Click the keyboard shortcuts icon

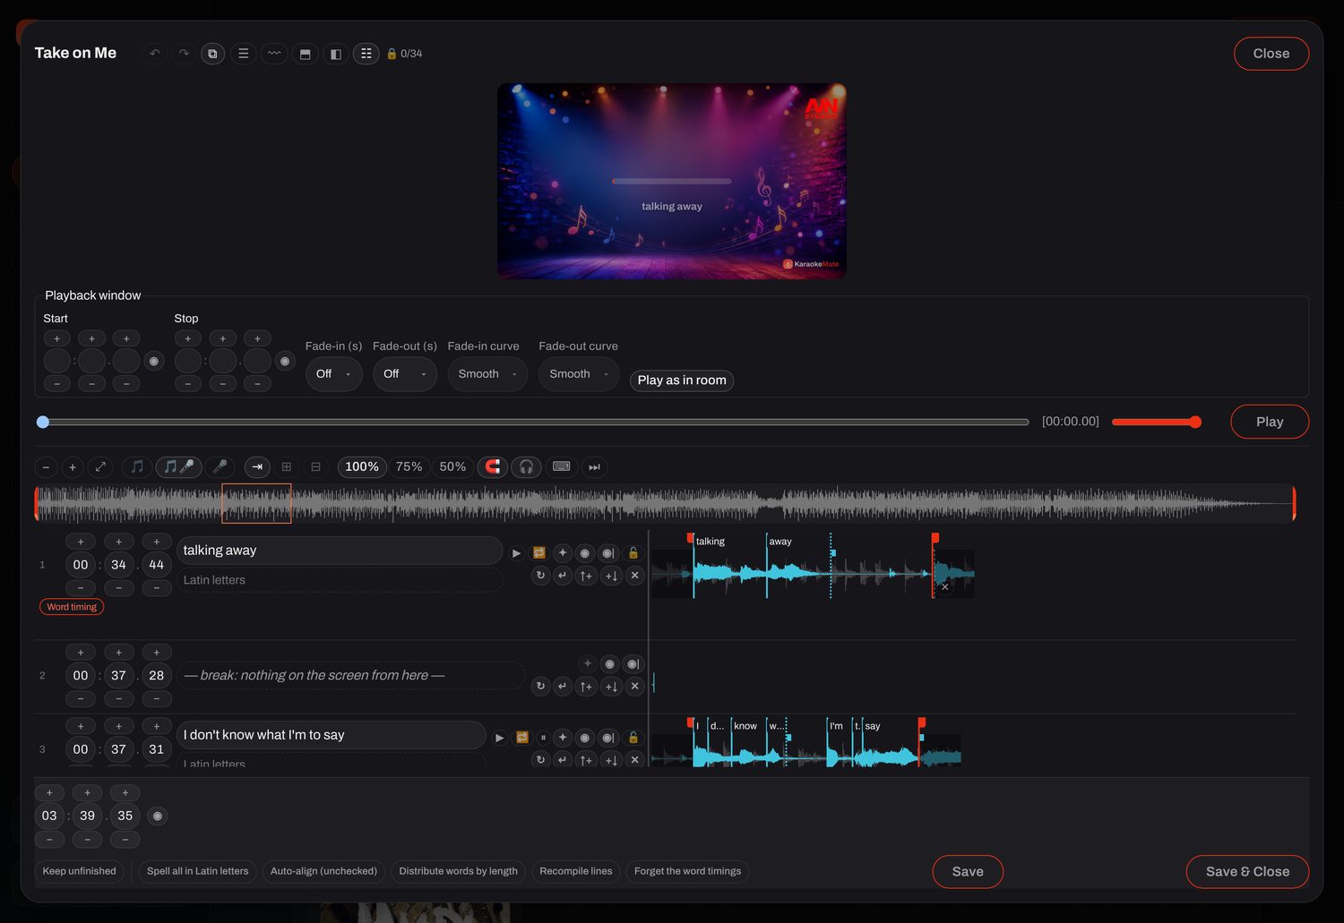(x=561, y=466)
